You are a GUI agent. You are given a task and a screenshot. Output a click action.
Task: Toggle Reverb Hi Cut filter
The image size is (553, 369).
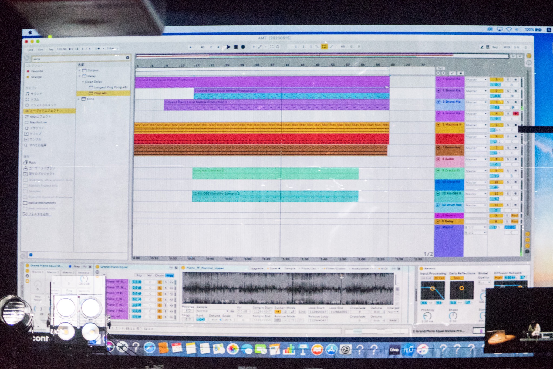[439, 278]
